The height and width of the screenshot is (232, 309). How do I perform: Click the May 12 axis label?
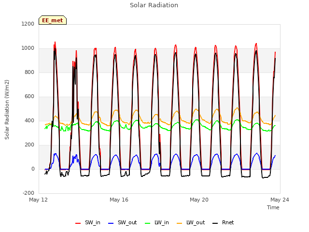pos(39,200)
